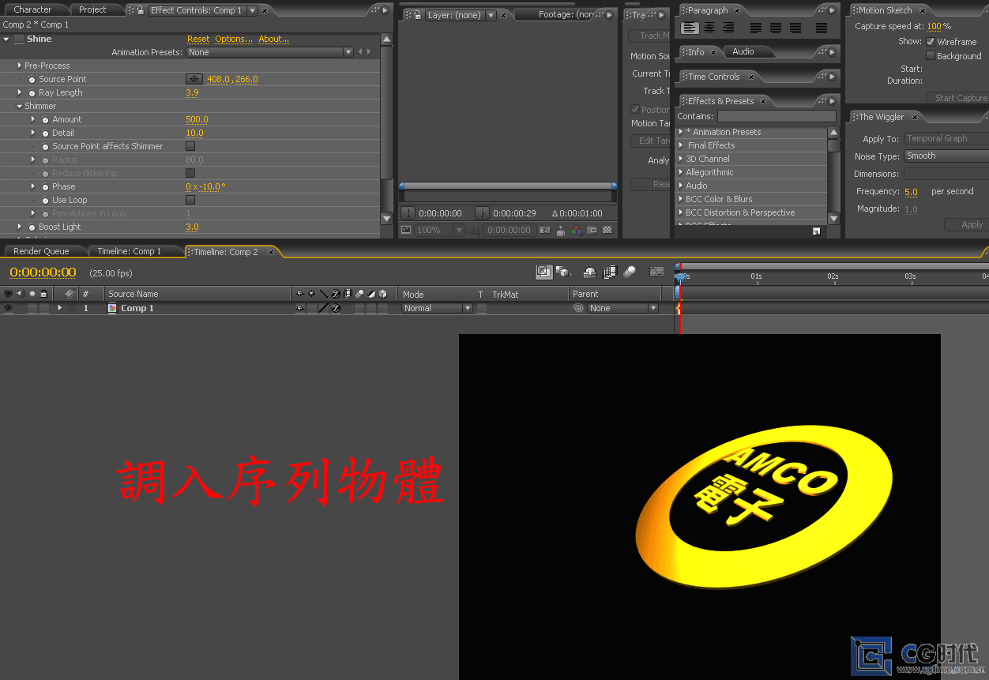Viewport: 989px width, 680px height.
Task: Toggle the Shine effect enable box
Action: [19, 39]
